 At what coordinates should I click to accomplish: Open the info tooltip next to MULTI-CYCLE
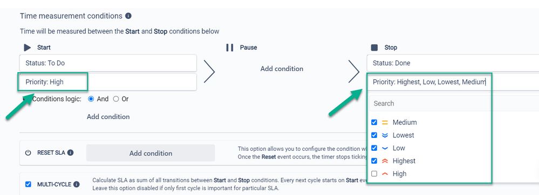77,184
